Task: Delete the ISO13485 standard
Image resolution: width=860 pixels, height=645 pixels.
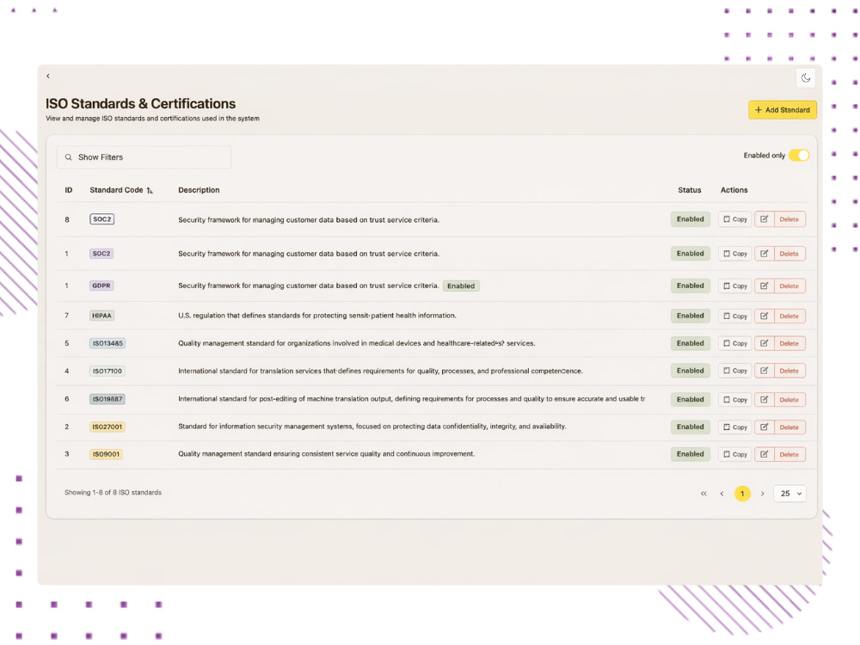Action: 789,344
